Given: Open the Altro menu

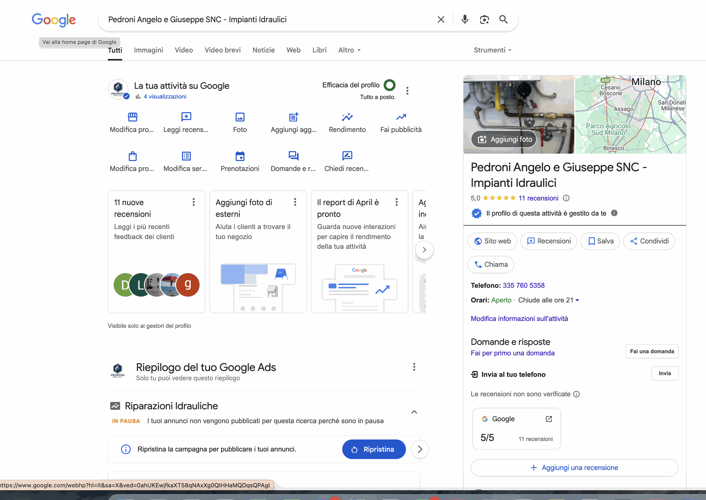Looking at the screenshot, I should pyautogui.click(x=349, y=50).
